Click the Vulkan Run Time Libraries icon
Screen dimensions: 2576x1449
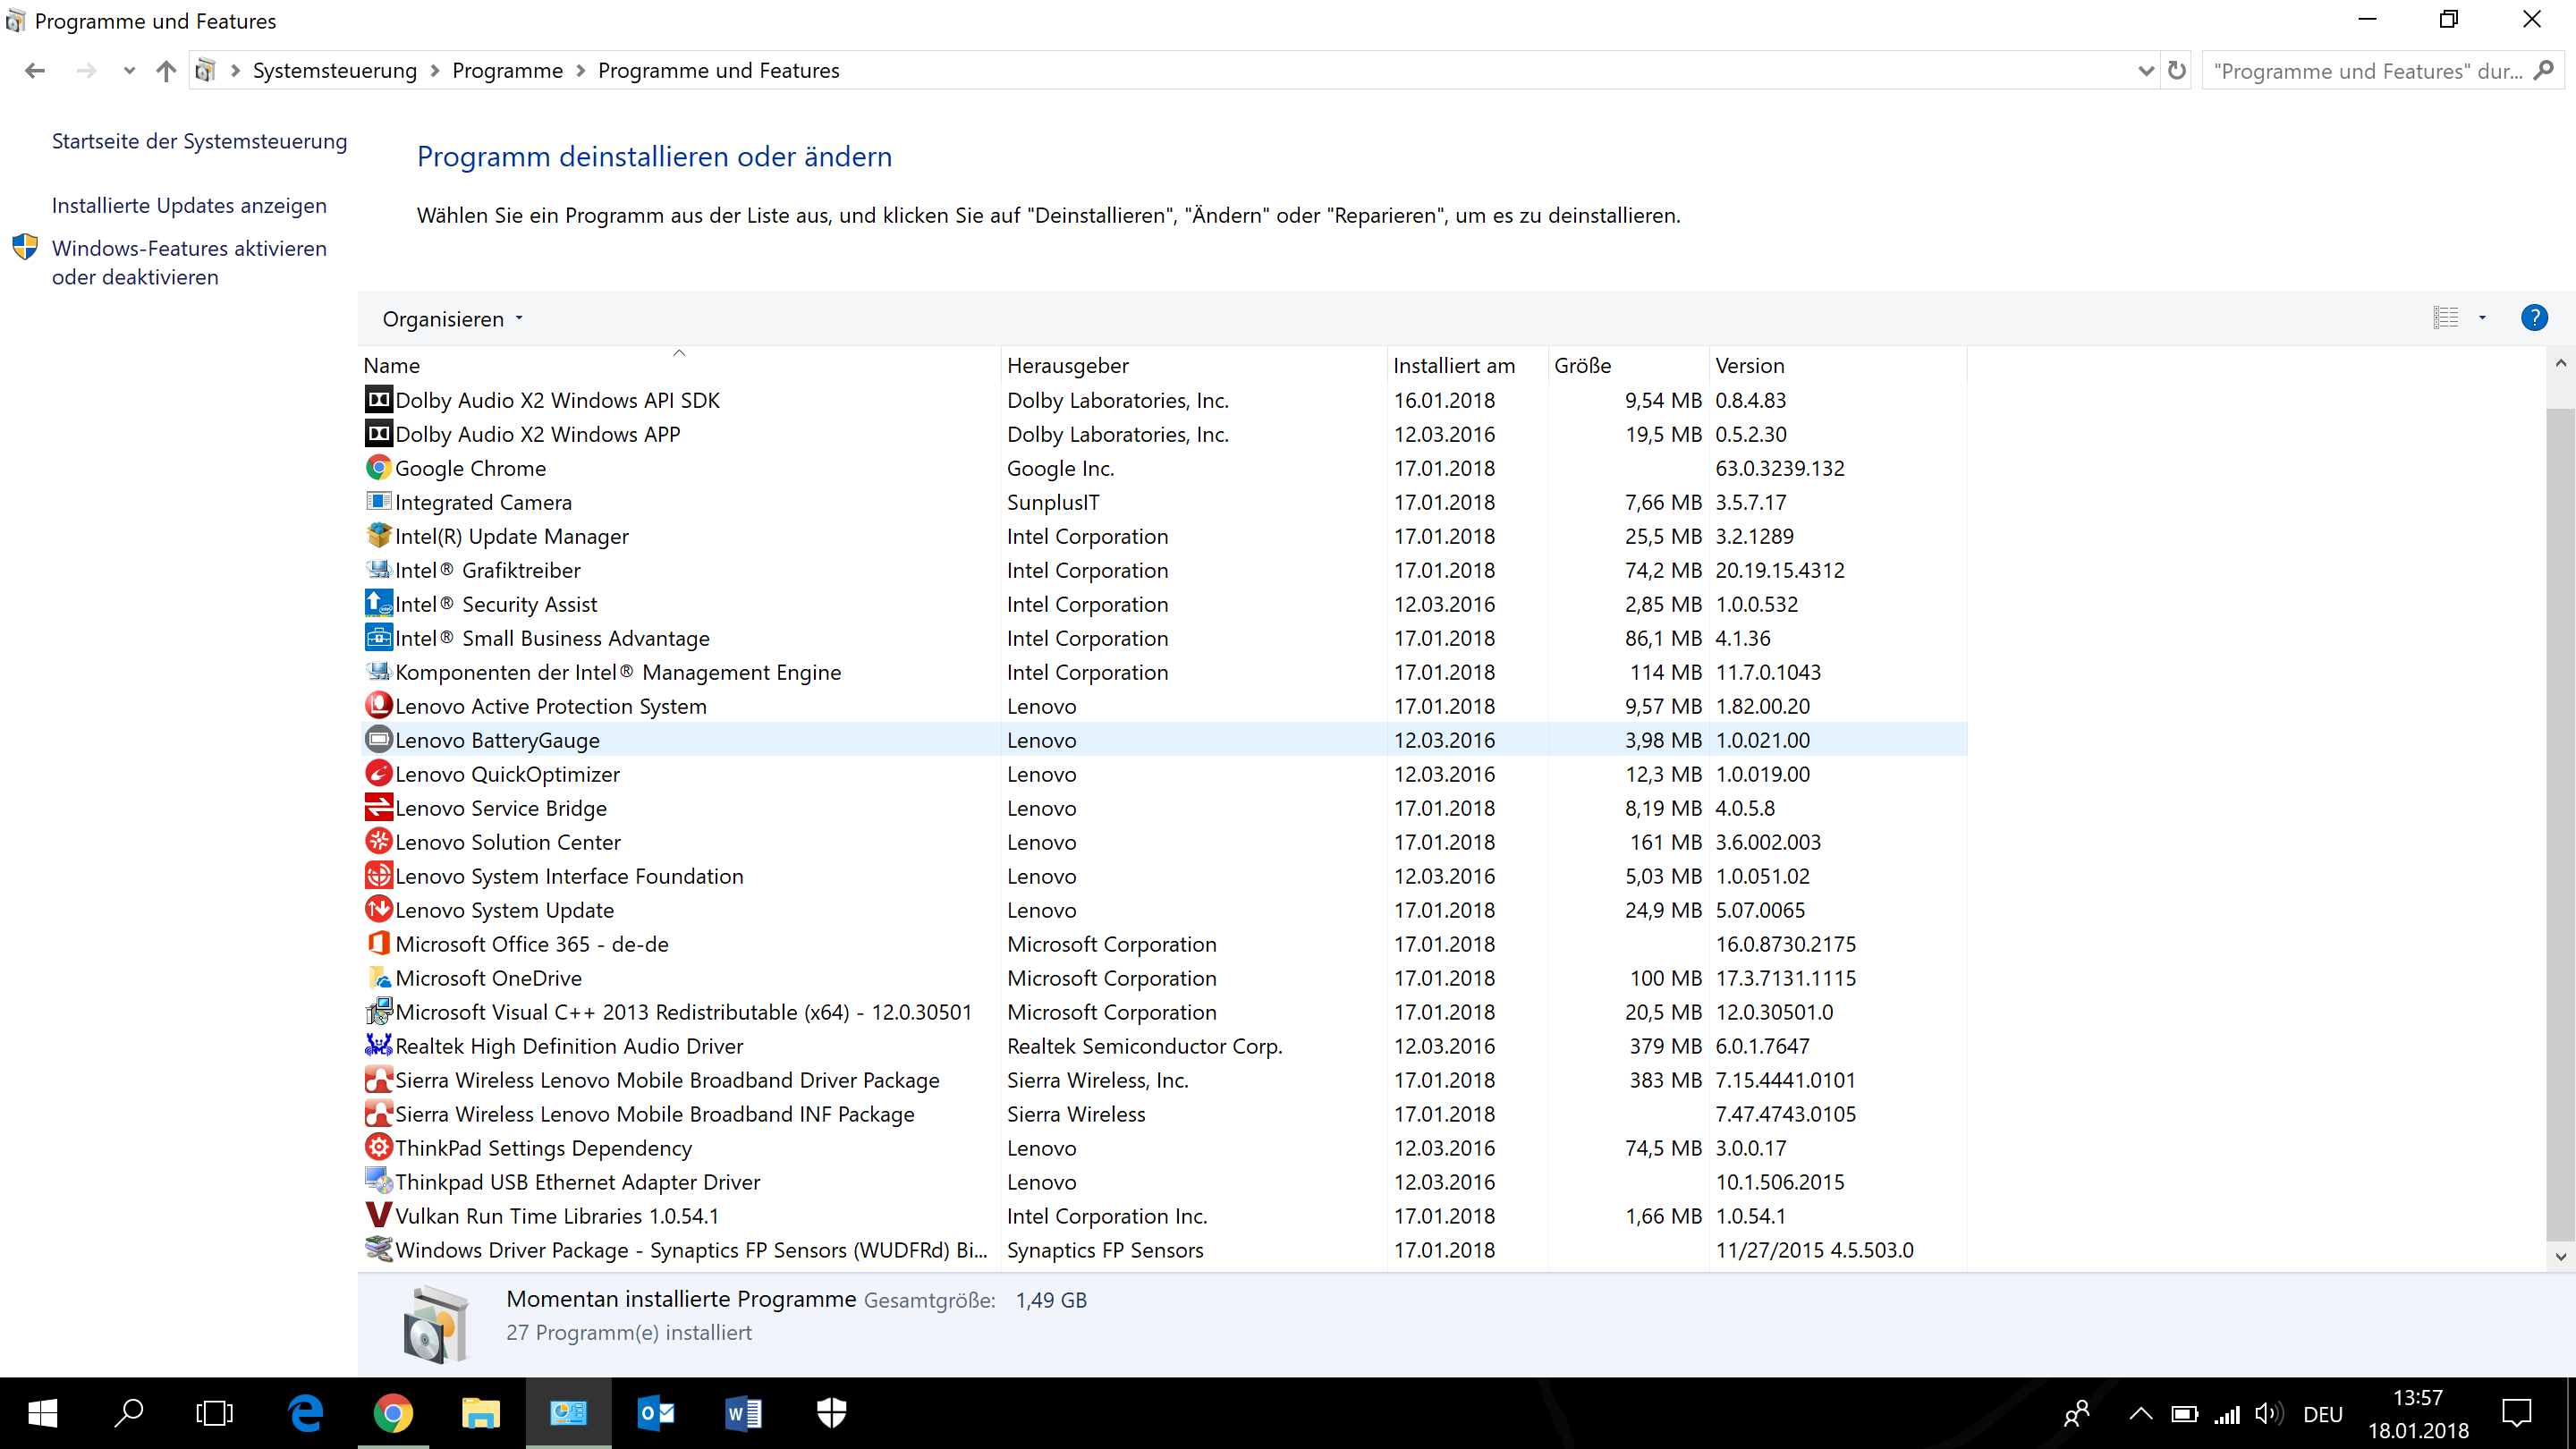[x=378, y=1216]
